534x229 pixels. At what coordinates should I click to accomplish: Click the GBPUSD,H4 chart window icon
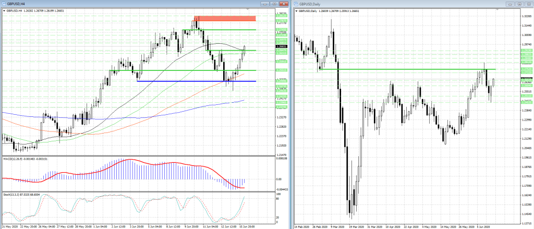pos(4,4)
